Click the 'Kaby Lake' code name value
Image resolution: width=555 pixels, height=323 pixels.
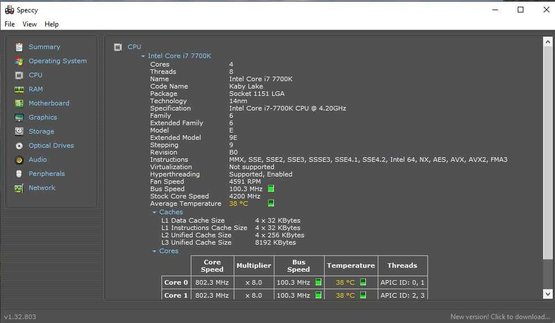pos(246,86)
